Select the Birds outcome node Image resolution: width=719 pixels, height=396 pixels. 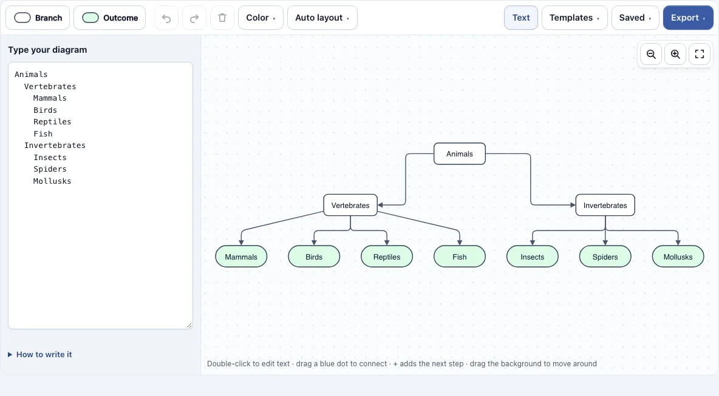pos(314,257)
